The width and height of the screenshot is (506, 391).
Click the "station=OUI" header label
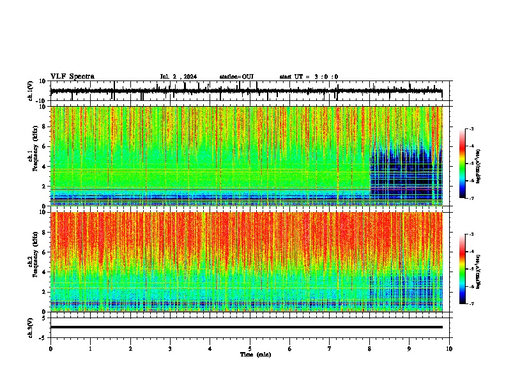click(236, 77)
